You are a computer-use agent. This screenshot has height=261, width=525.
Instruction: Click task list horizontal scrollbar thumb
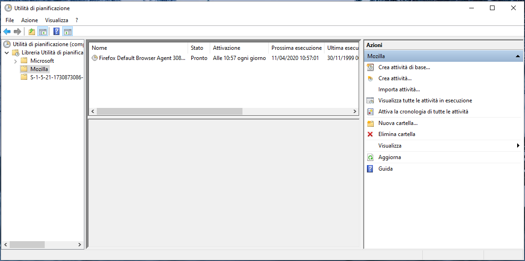point(170,111)
